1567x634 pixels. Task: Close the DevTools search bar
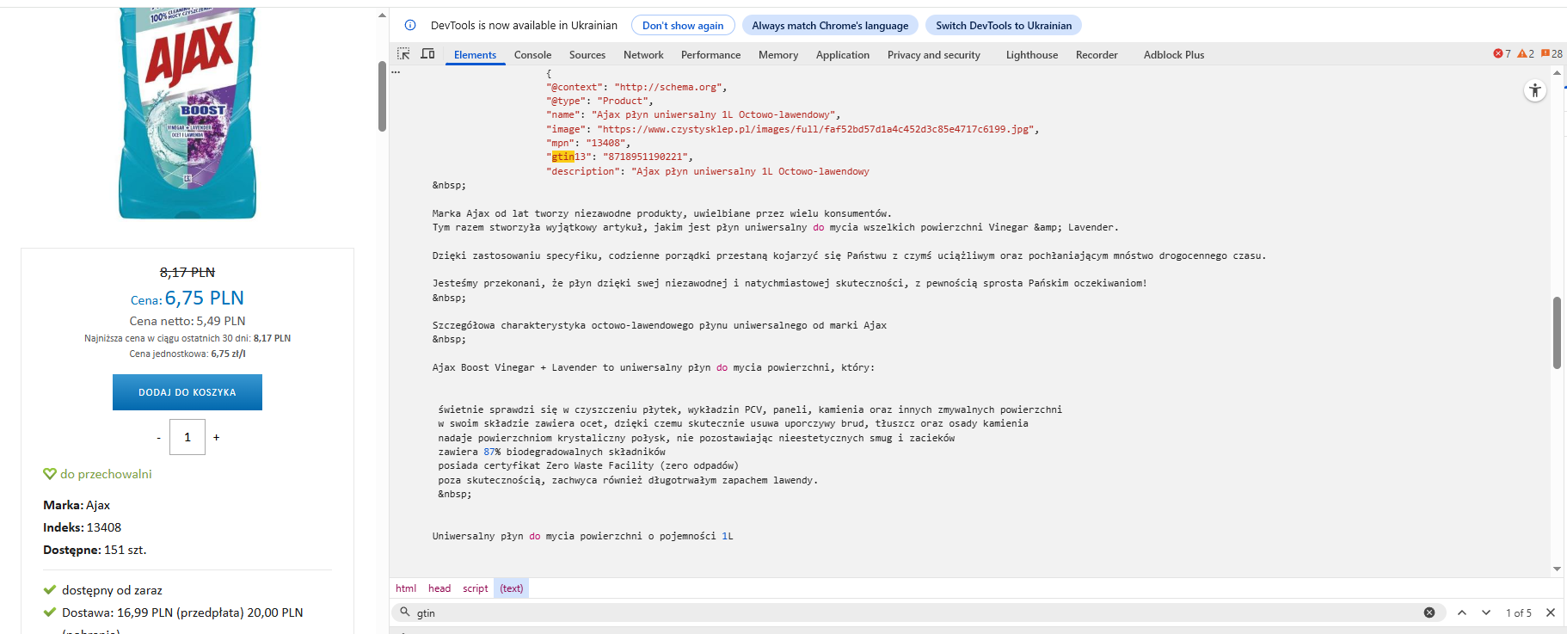coord(1551,612)
